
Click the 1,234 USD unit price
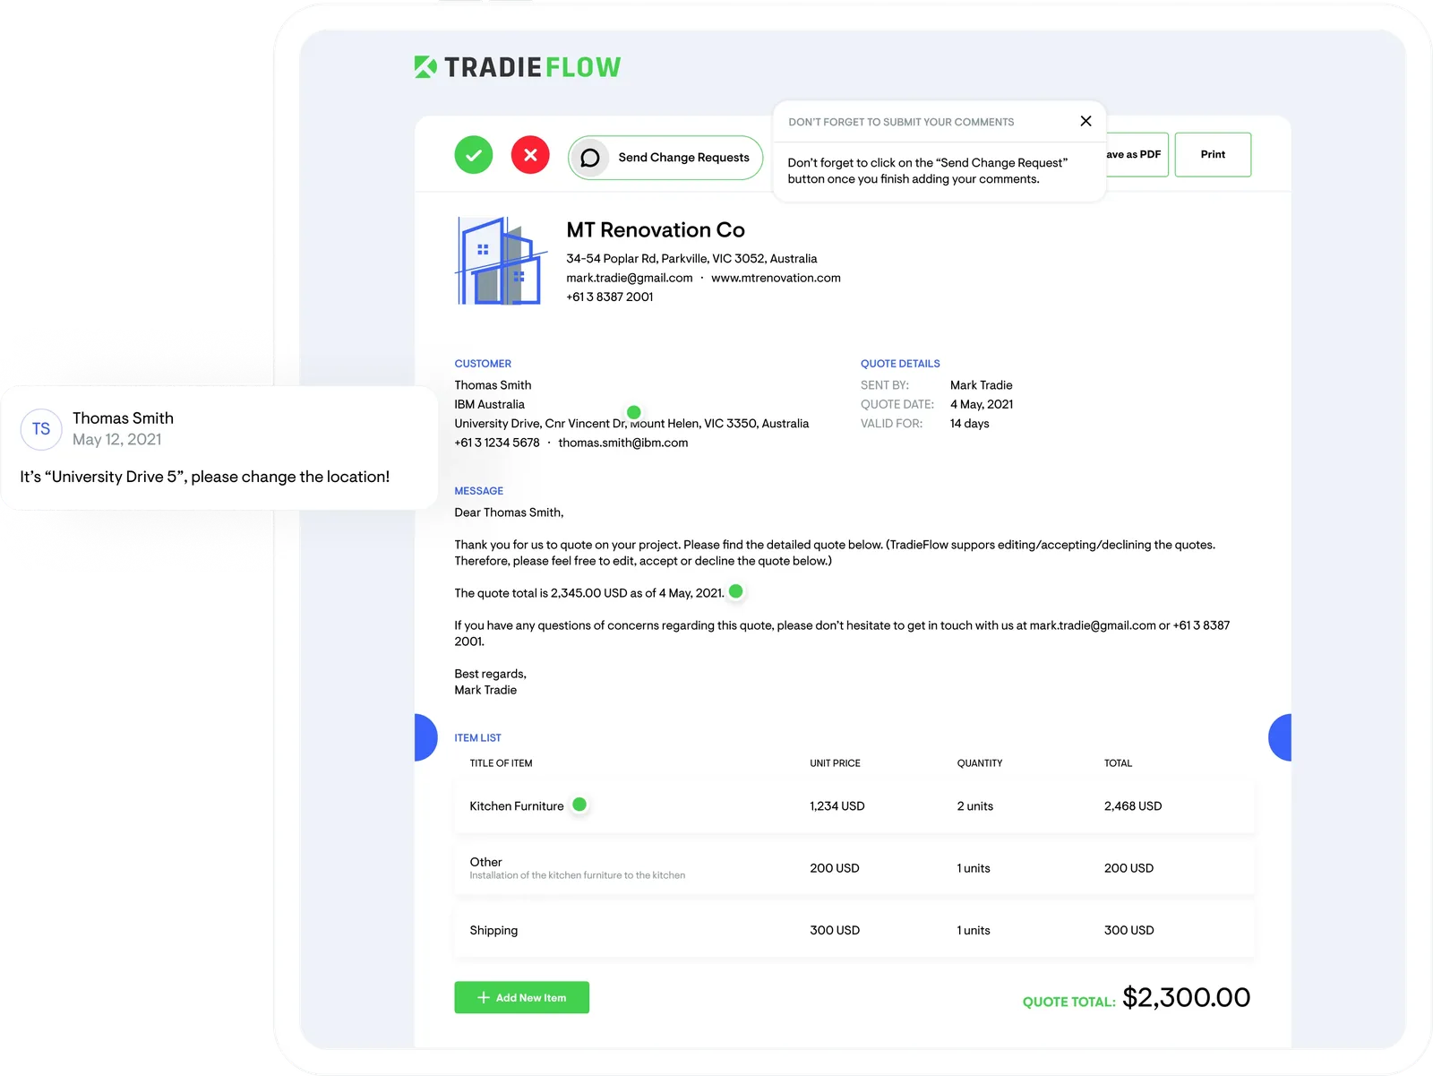click(837, 806)
